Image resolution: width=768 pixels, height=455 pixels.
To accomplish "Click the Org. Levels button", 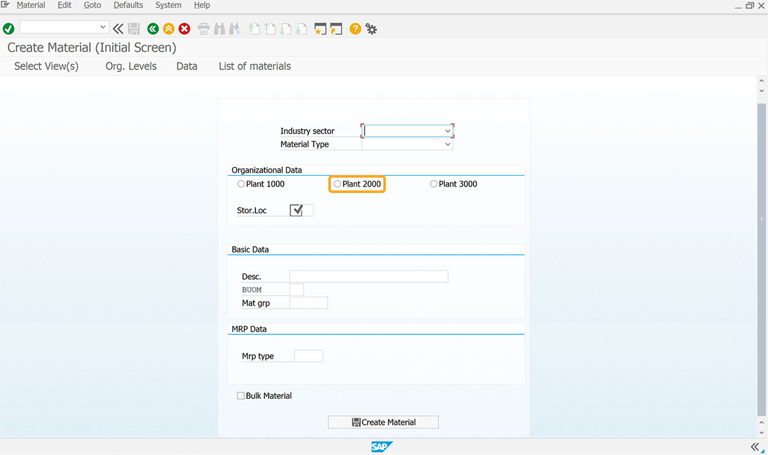I will (131, 66).
